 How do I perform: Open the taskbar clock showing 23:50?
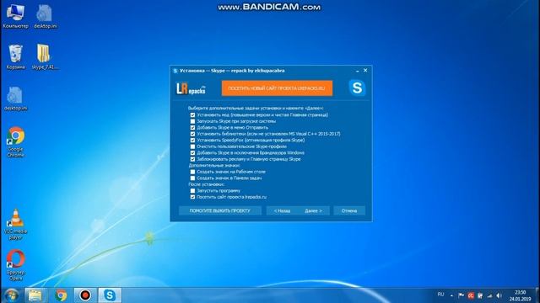[520, 295]
